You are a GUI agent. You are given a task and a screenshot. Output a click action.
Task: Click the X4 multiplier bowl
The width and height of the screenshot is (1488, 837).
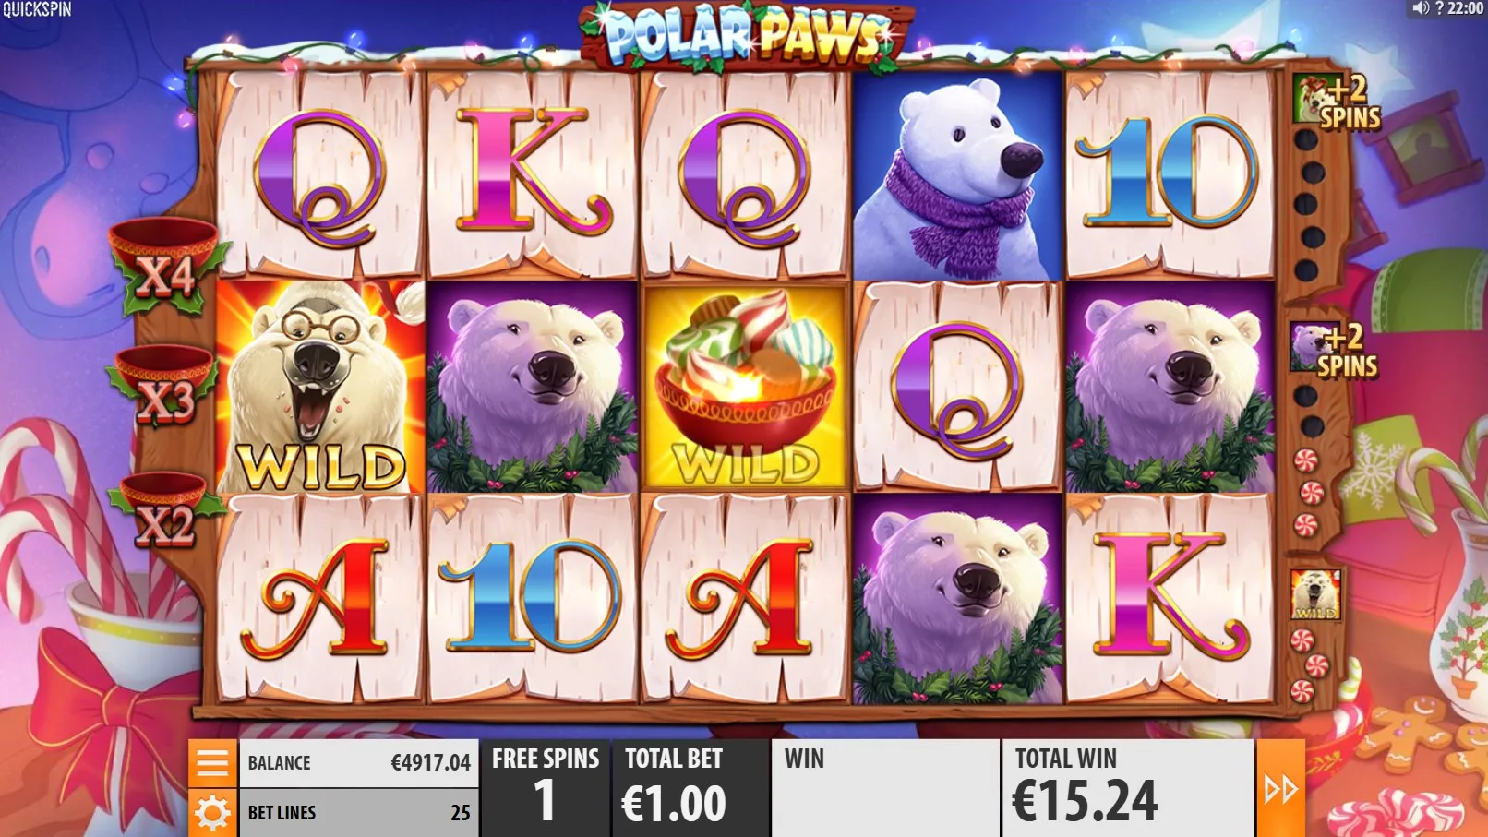(166, 264)
